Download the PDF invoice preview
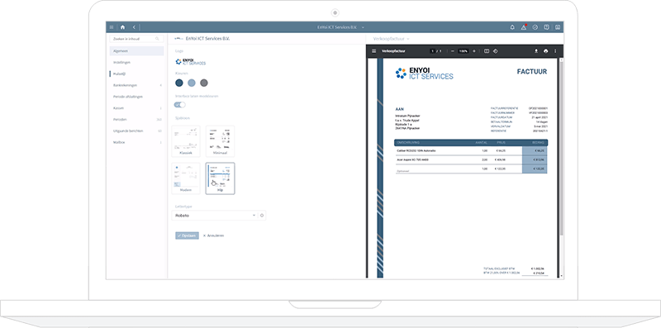661x328 pixels. pyautogui.click(x=536, y=51)
